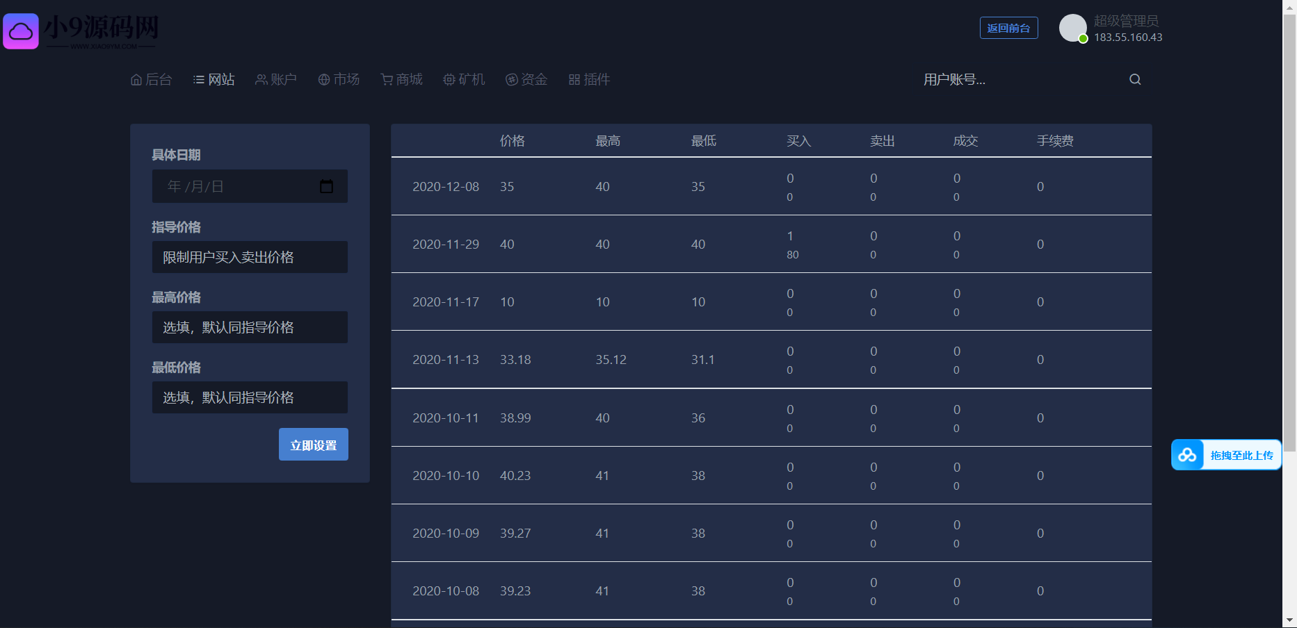Click the scrollbar down arrow

tap(1289, 620)
